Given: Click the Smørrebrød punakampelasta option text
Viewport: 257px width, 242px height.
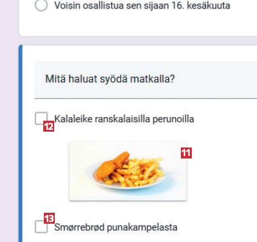Looking at the screenshot, I should (x=116, y=227).
